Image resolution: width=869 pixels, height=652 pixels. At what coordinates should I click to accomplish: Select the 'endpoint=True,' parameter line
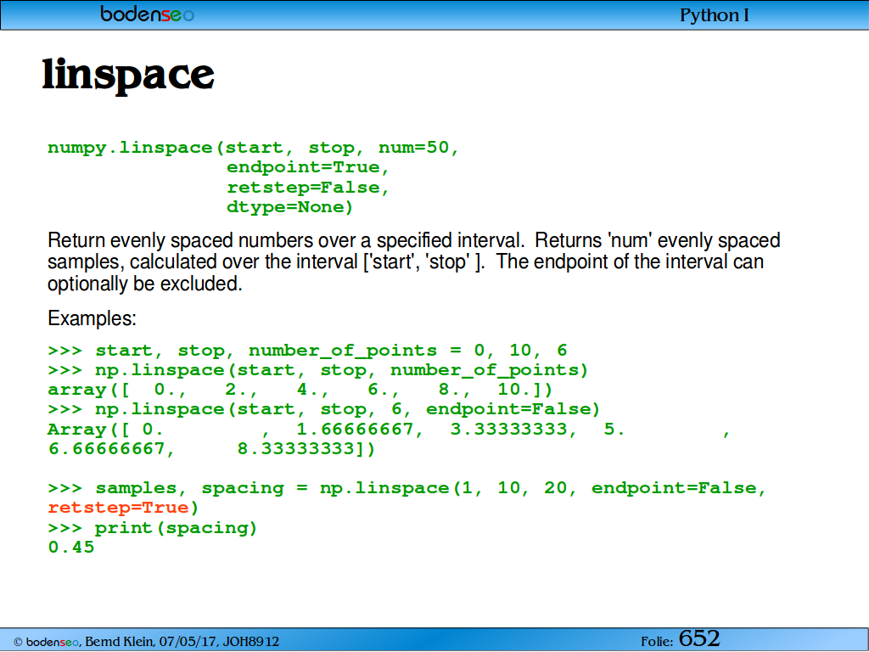tap(307, 167)
